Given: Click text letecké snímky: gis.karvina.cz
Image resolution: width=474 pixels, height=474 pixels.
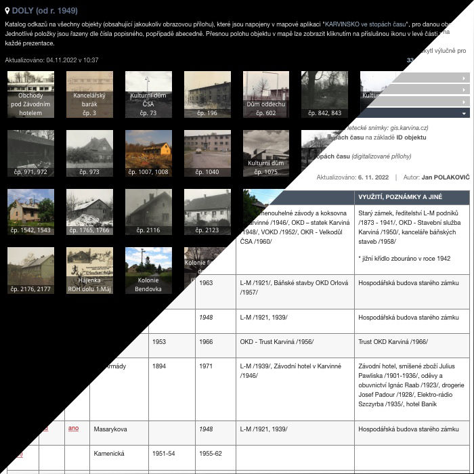Looking at the screenshot, I should [x=387, y=128].
